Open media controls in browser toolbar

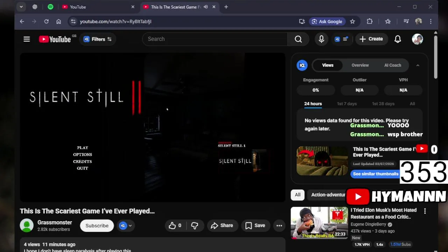tap(406, 21)
